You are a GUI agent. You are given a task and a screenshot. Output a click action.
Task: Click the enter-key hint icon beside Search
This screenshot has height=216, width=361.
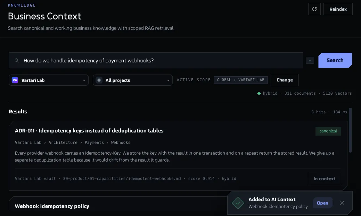[310, 60]
